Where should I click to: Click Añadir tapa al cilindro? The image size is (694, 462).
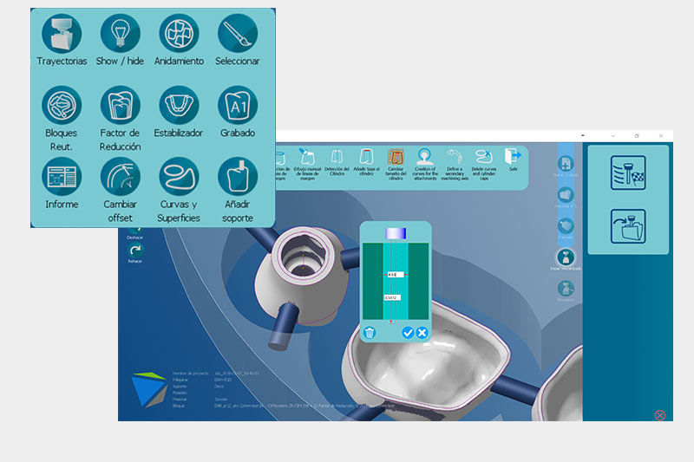366,164
